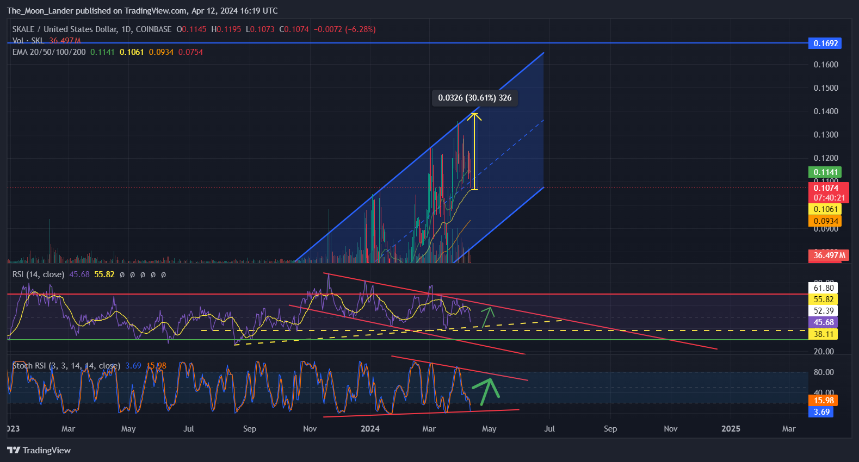The width and height of the screenshot is (859, 462).
Task: Click the yellow 38.11 RSI axis tag
Action: tap(824, 334)
